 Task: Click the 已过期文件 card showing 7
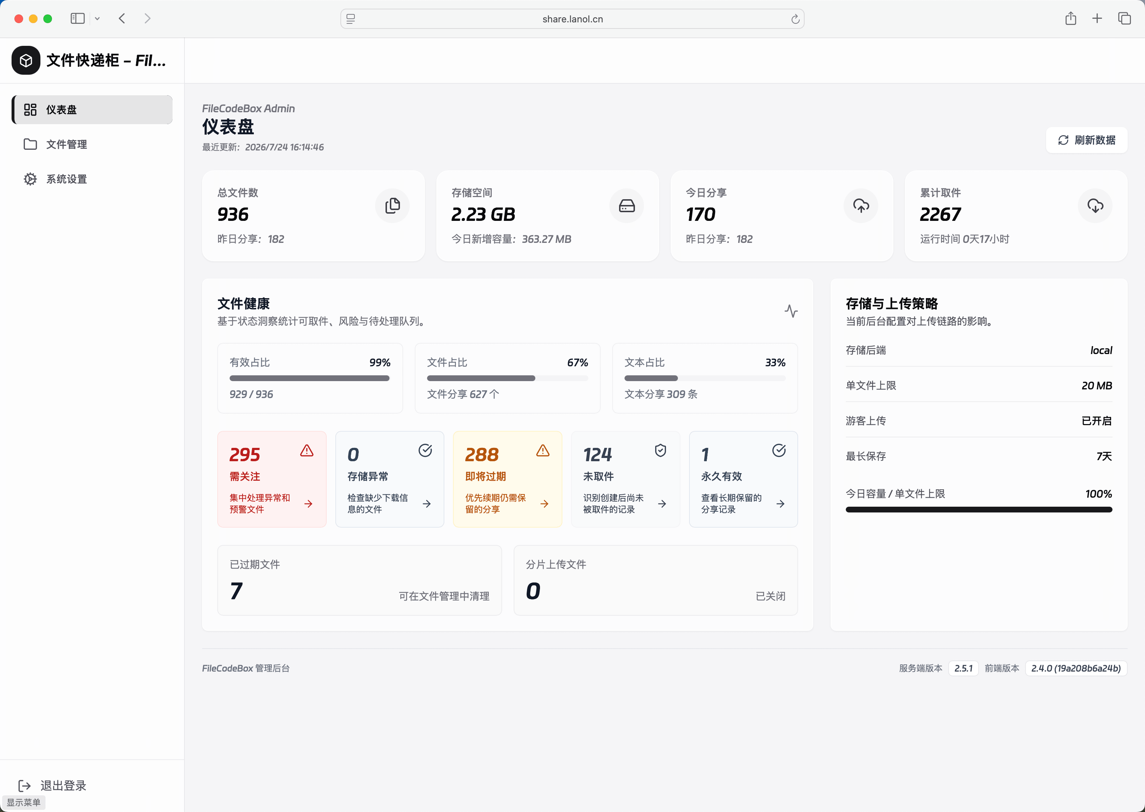[360, 580]
